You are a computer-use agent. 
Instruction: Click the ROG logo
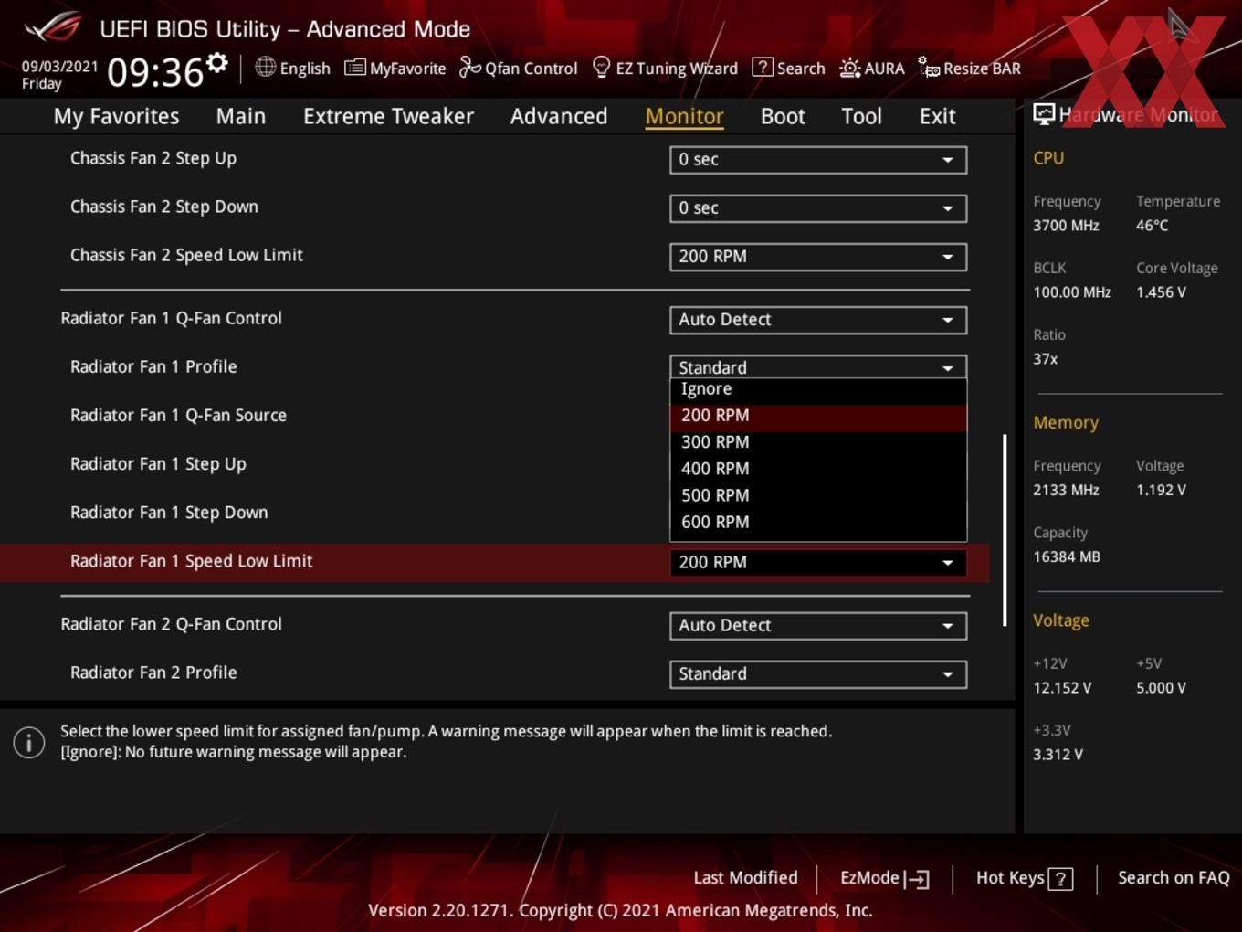[53, 27]
